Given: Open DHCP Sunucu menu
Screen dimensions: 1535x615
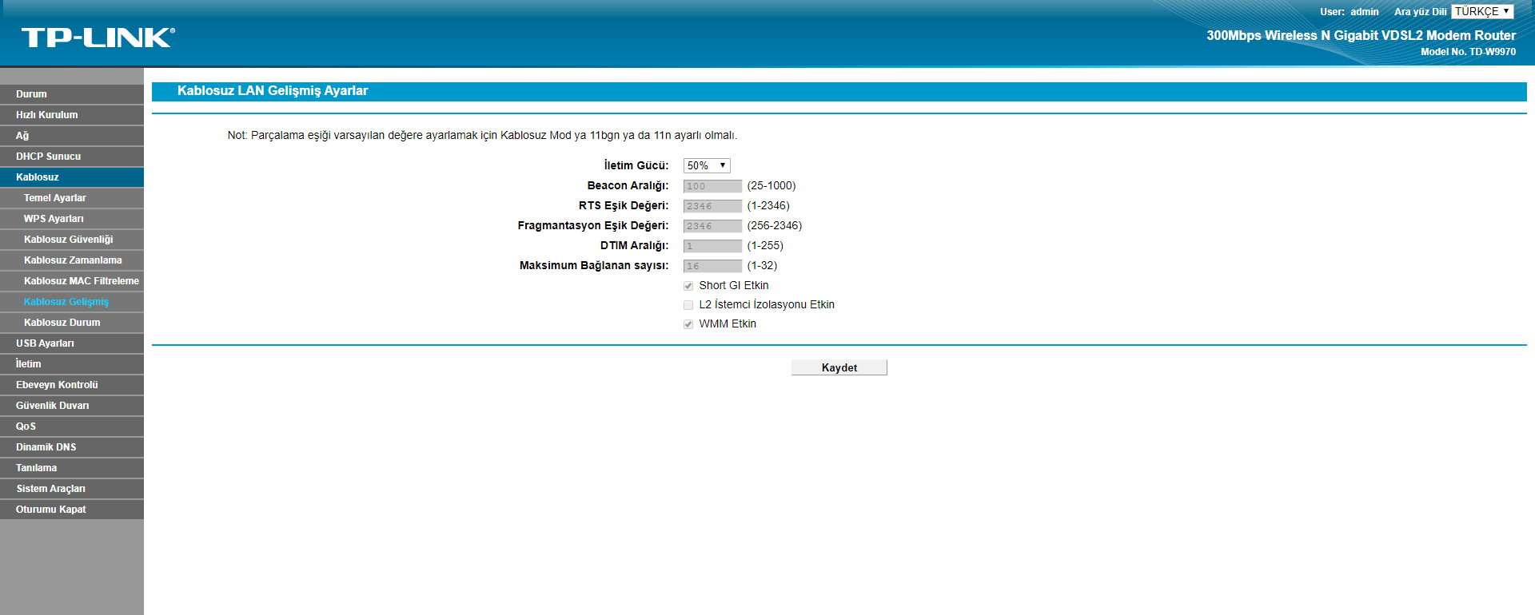Looking at the screenshot, I should (x=72, y=157).
